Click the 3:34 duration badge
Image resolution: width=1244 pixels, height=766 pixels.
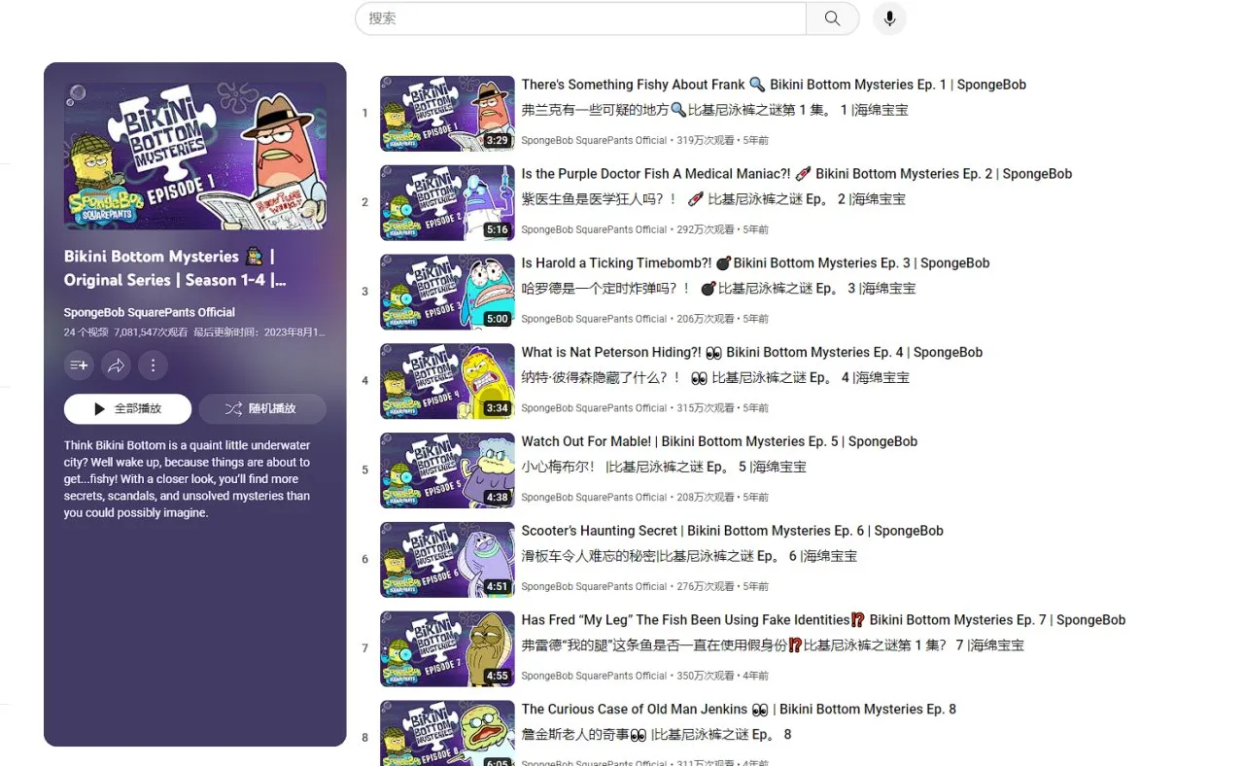click(498, 408)
